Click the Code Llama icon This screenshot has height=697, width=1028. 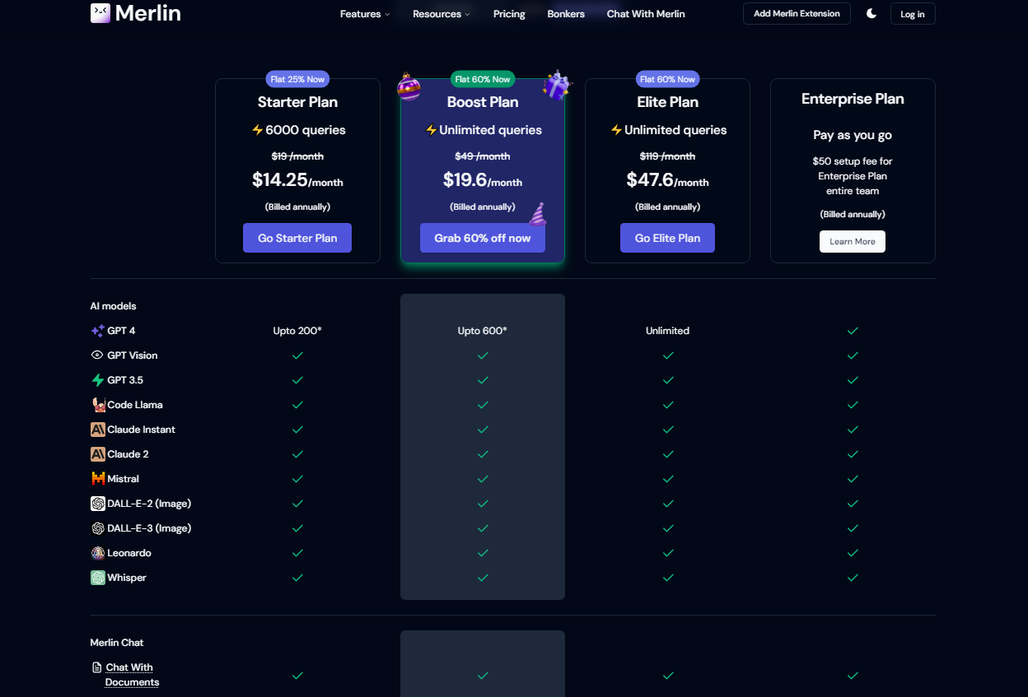tap(98, 405)
